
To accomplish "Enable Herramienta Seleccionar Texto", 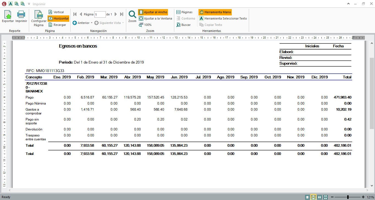I will click(x=223, y=18).
